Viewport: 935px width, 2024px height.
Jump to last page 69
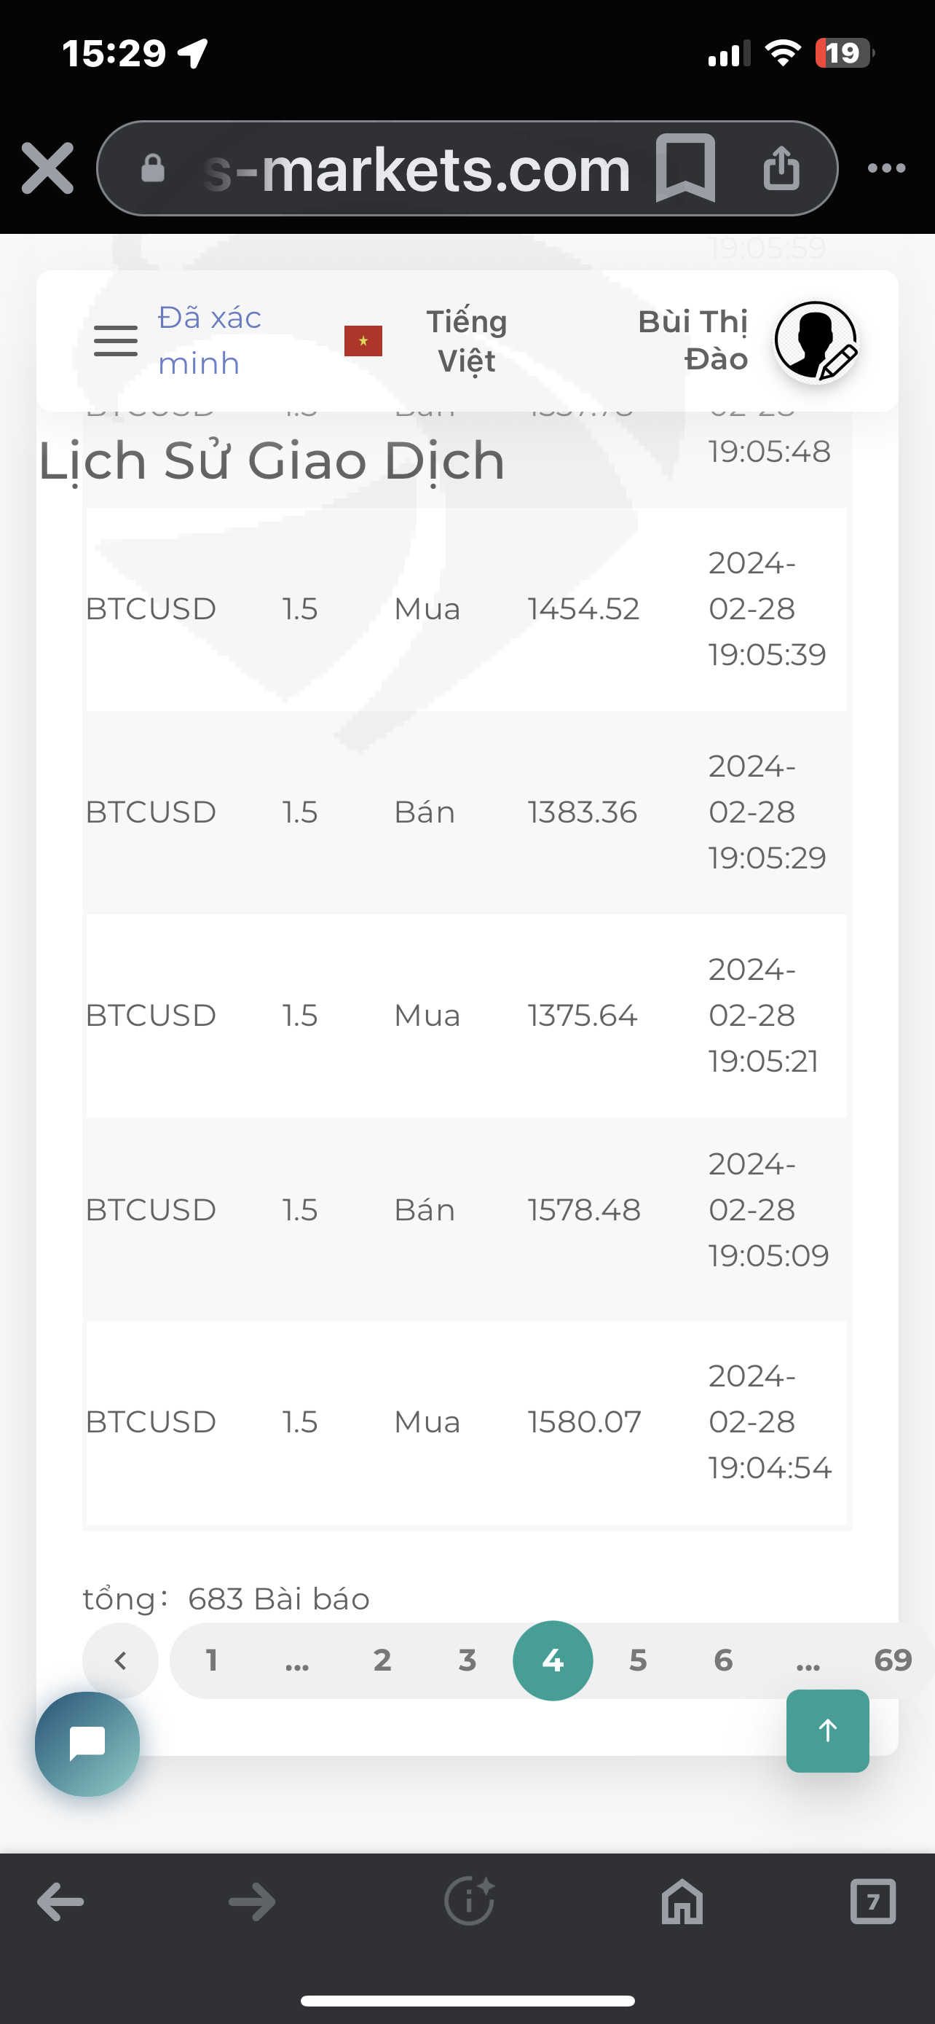pyautogui.click(x=893, y=1660)
